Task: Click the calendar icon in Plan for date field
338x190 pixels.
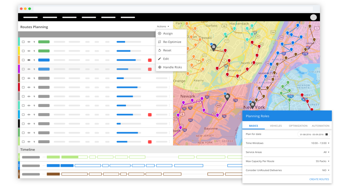Action: tap(327, 134)
